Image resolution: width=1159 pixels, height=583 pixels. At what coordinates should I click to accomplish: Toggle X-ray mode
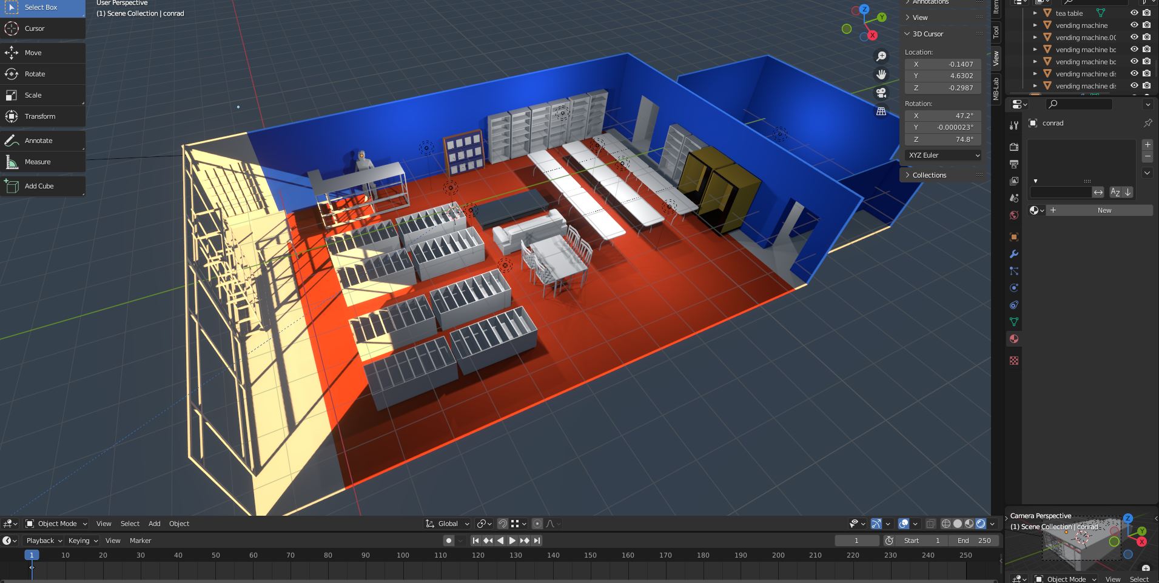tap(930, 524)
